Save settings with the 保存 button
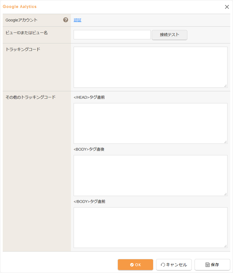Screen dimensions: 233x273 (x=212, y=265)
